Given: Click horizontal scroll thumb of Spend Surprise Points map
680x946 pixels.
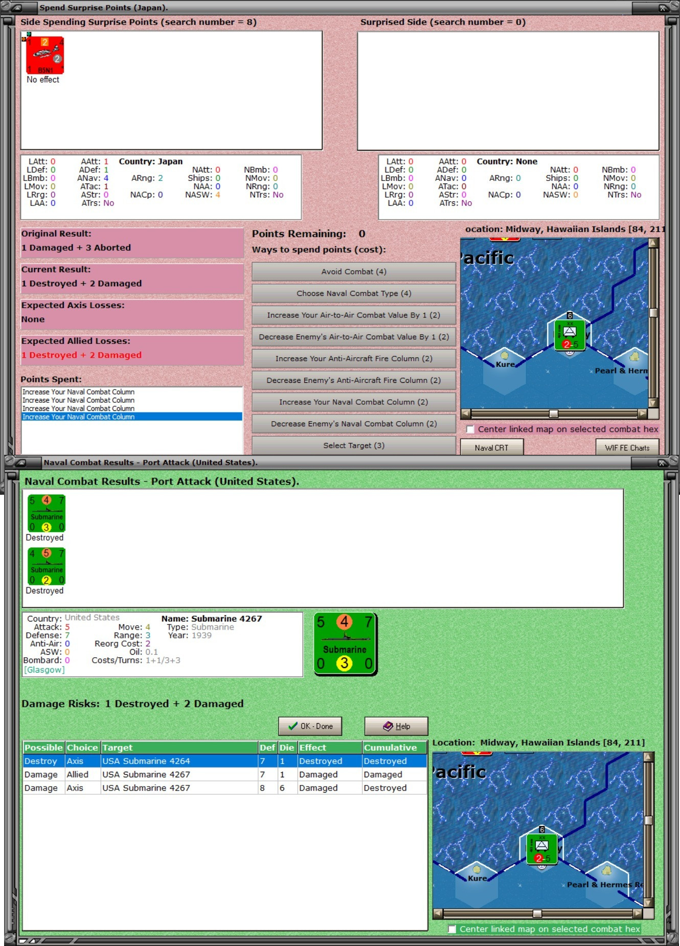Looking at the screenshot, I should 554,413.
